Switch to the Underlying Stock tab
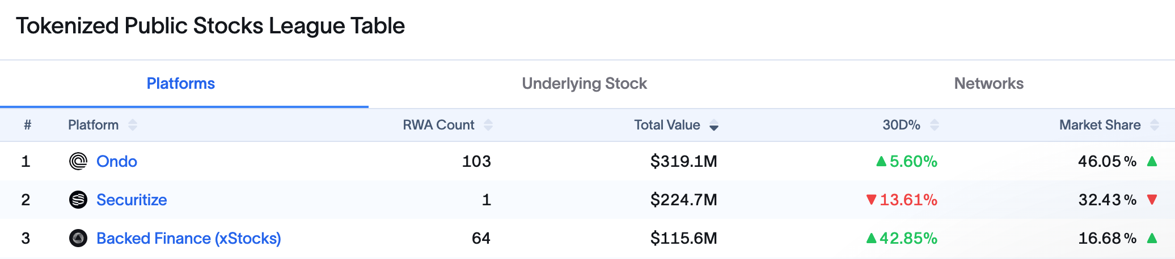The height and width of the screenshot is (259, 1175). point(584,84)
